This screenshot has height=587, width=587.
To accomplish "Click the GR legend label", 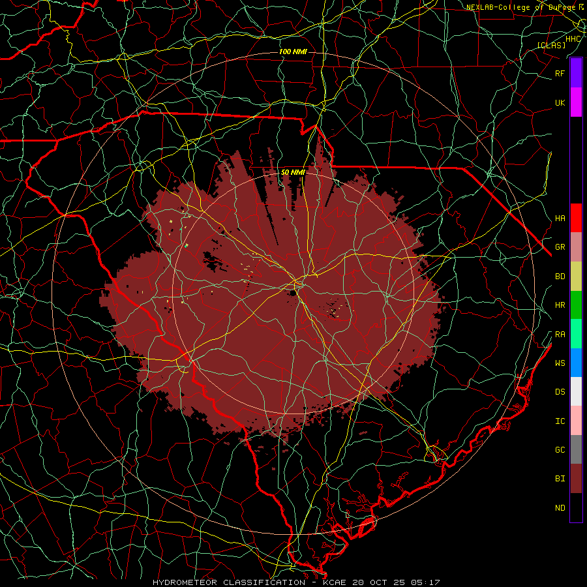I will pyautogui.click(x=560, y=247).
